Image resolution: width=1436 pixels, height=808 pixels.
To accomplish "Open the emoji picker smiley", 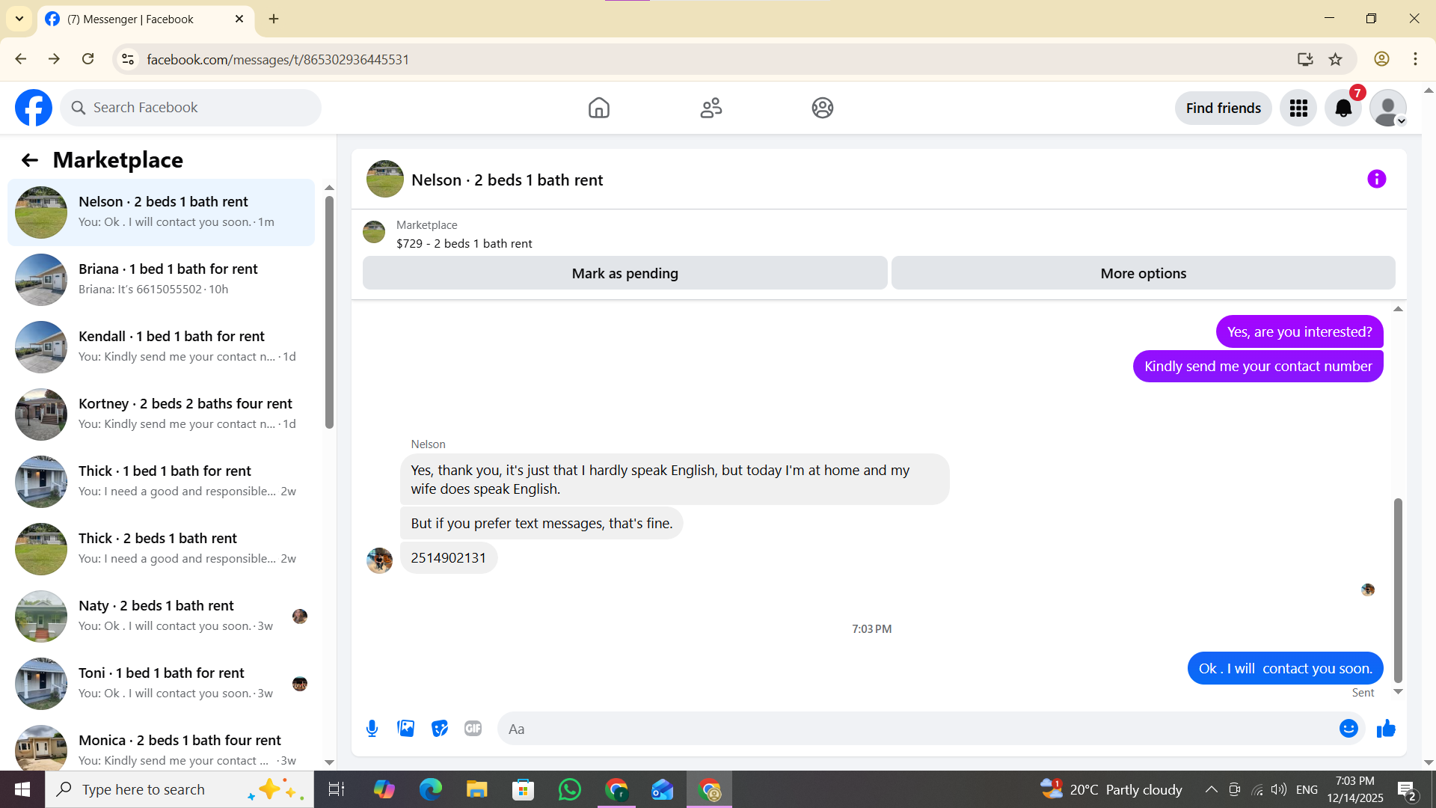I will [1348, 729].
